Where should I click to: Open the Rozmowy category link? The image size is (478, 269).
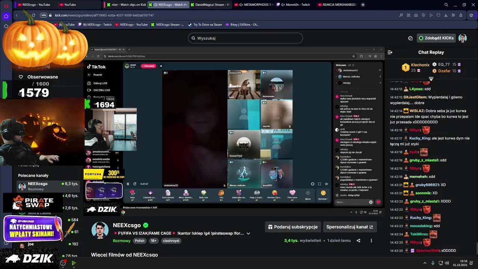(x=122, y=241)
